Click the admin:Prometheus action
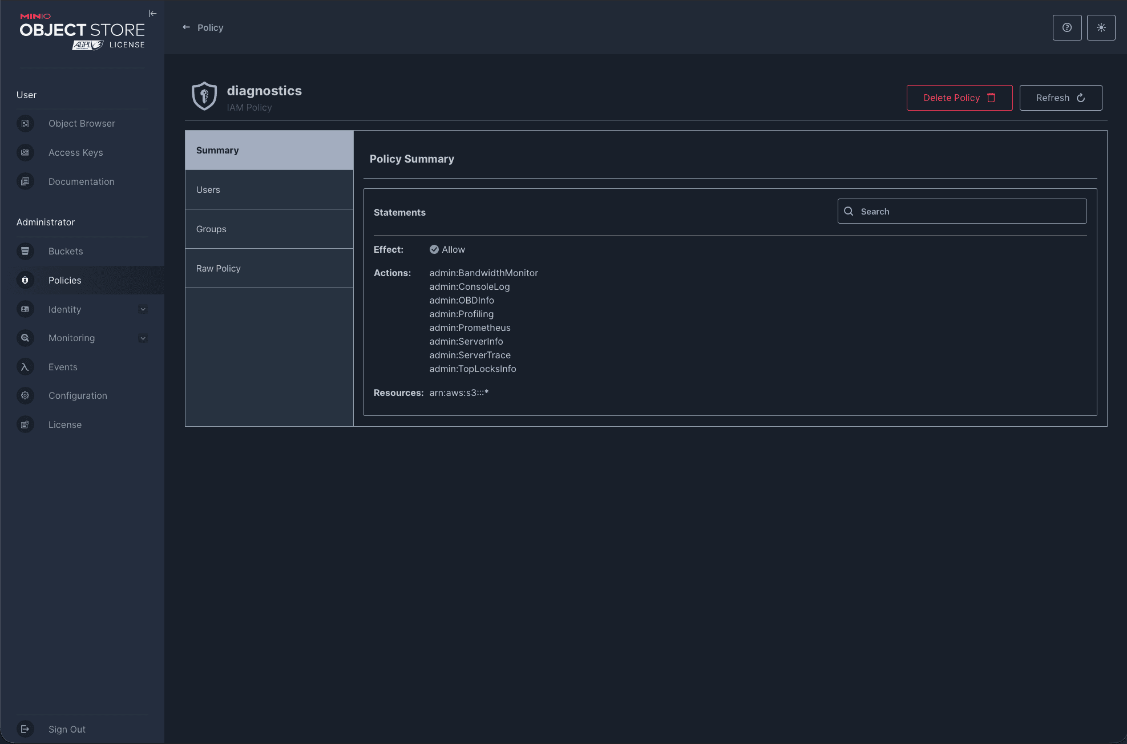 pyautogui.click(x=470, y=327)
